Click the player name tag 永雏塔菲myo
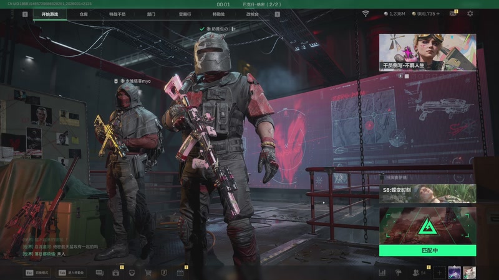This screenshot has width=499, height=280. (x=137, y=82)
